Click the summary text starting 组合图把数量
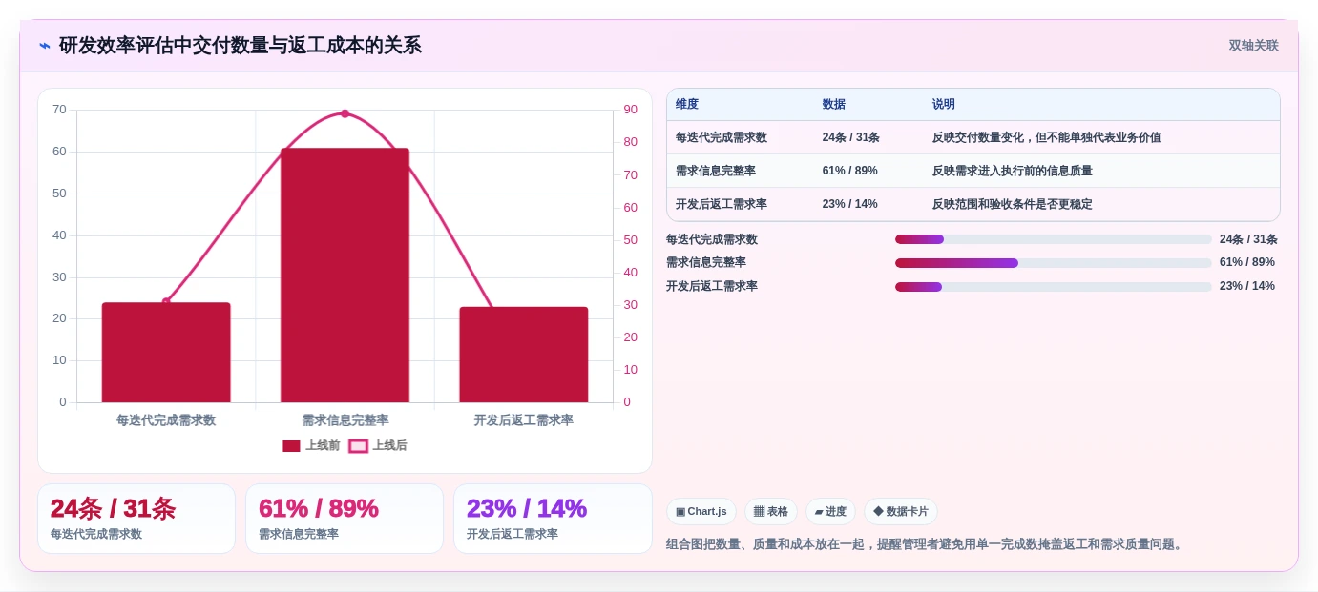1318x592 pixels. point(926,544)
